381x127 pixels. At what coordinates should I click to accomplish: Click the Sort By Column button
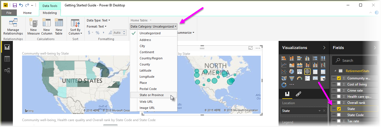point(75,27)
